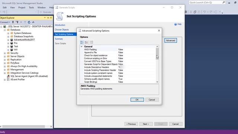The height and width of the screenshot is (134, 238).
Task: Switch options grid to Categorized view
Action: pos(82,42)
